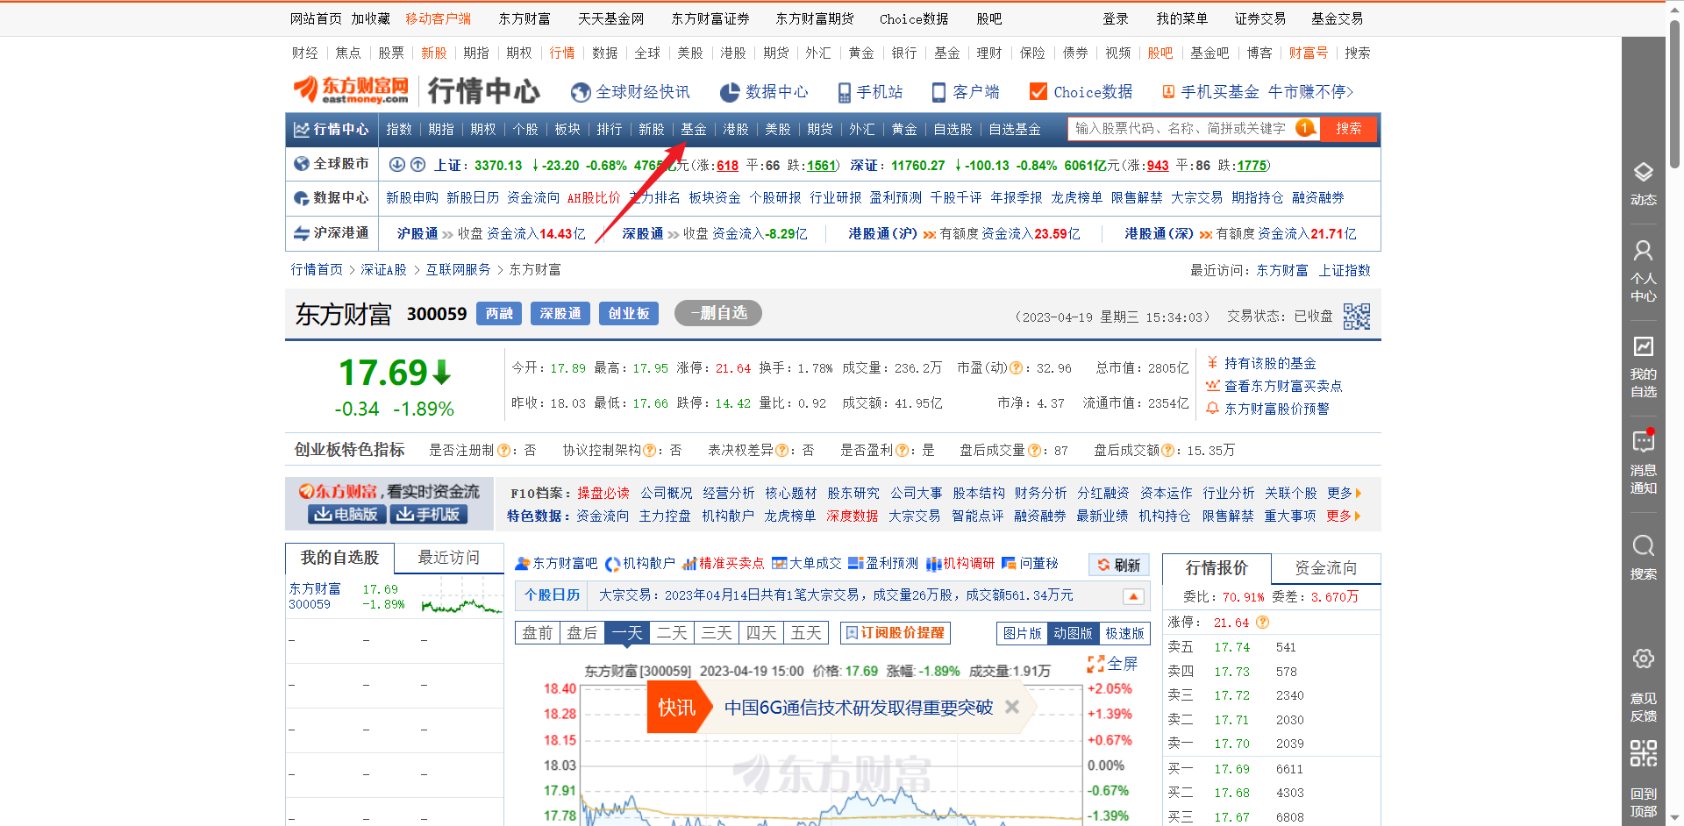Expand 更多 in F10档案 row
The image size is (1684, 826).
tap(1345, 493)
